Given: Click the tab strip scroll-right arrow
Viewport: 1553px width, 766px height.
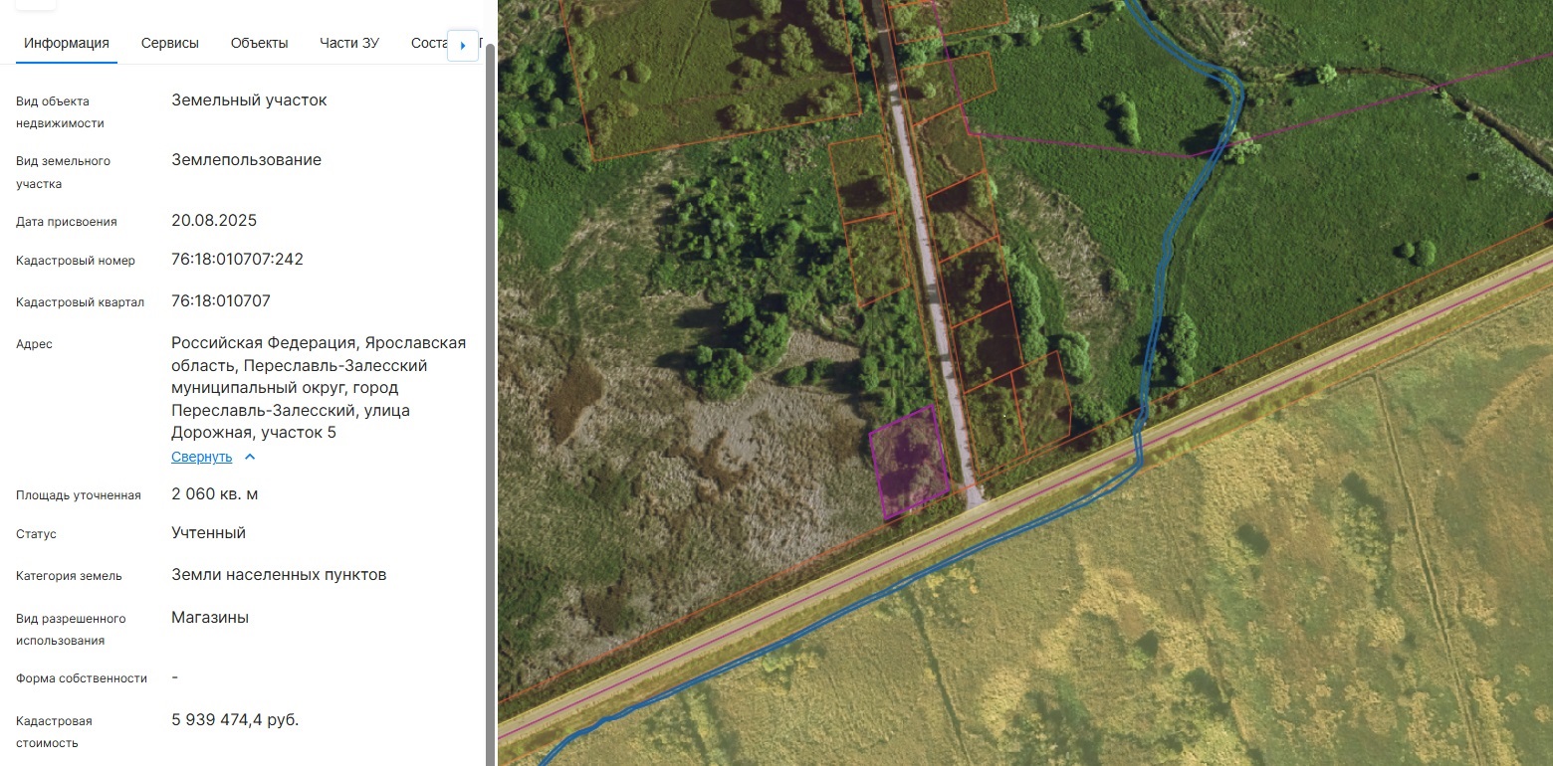Looking at the screenshot, I should click(x=463, y=45).
